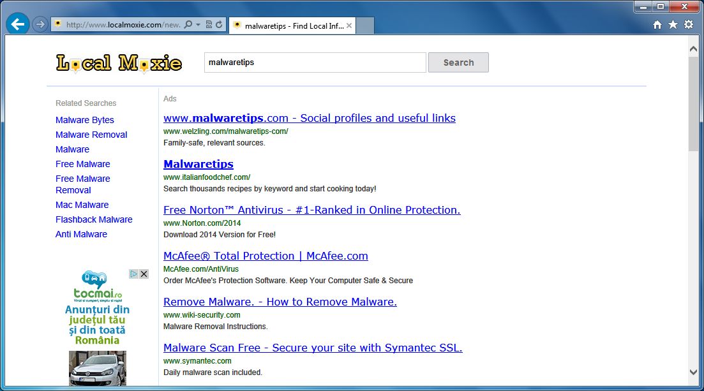Click McAfee.com/AntiVirus green URL
This screenshot has height=391, width=704.
point(201,269)
